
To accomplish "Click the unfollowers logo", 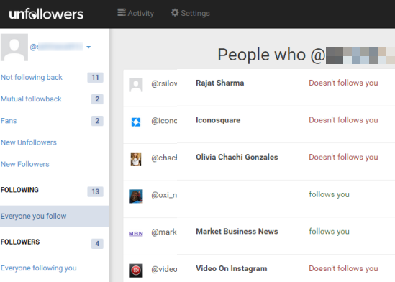I will (x=46, y=14).
